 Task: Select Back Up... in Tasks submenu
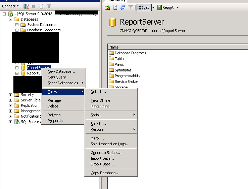coord(111,124)
